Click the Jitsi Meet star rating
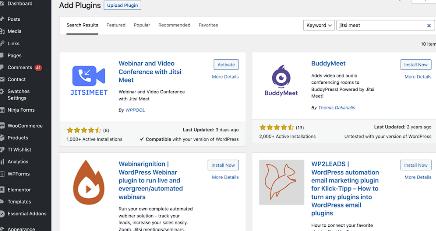Screen dimensions: 436x231 point(84,130)
